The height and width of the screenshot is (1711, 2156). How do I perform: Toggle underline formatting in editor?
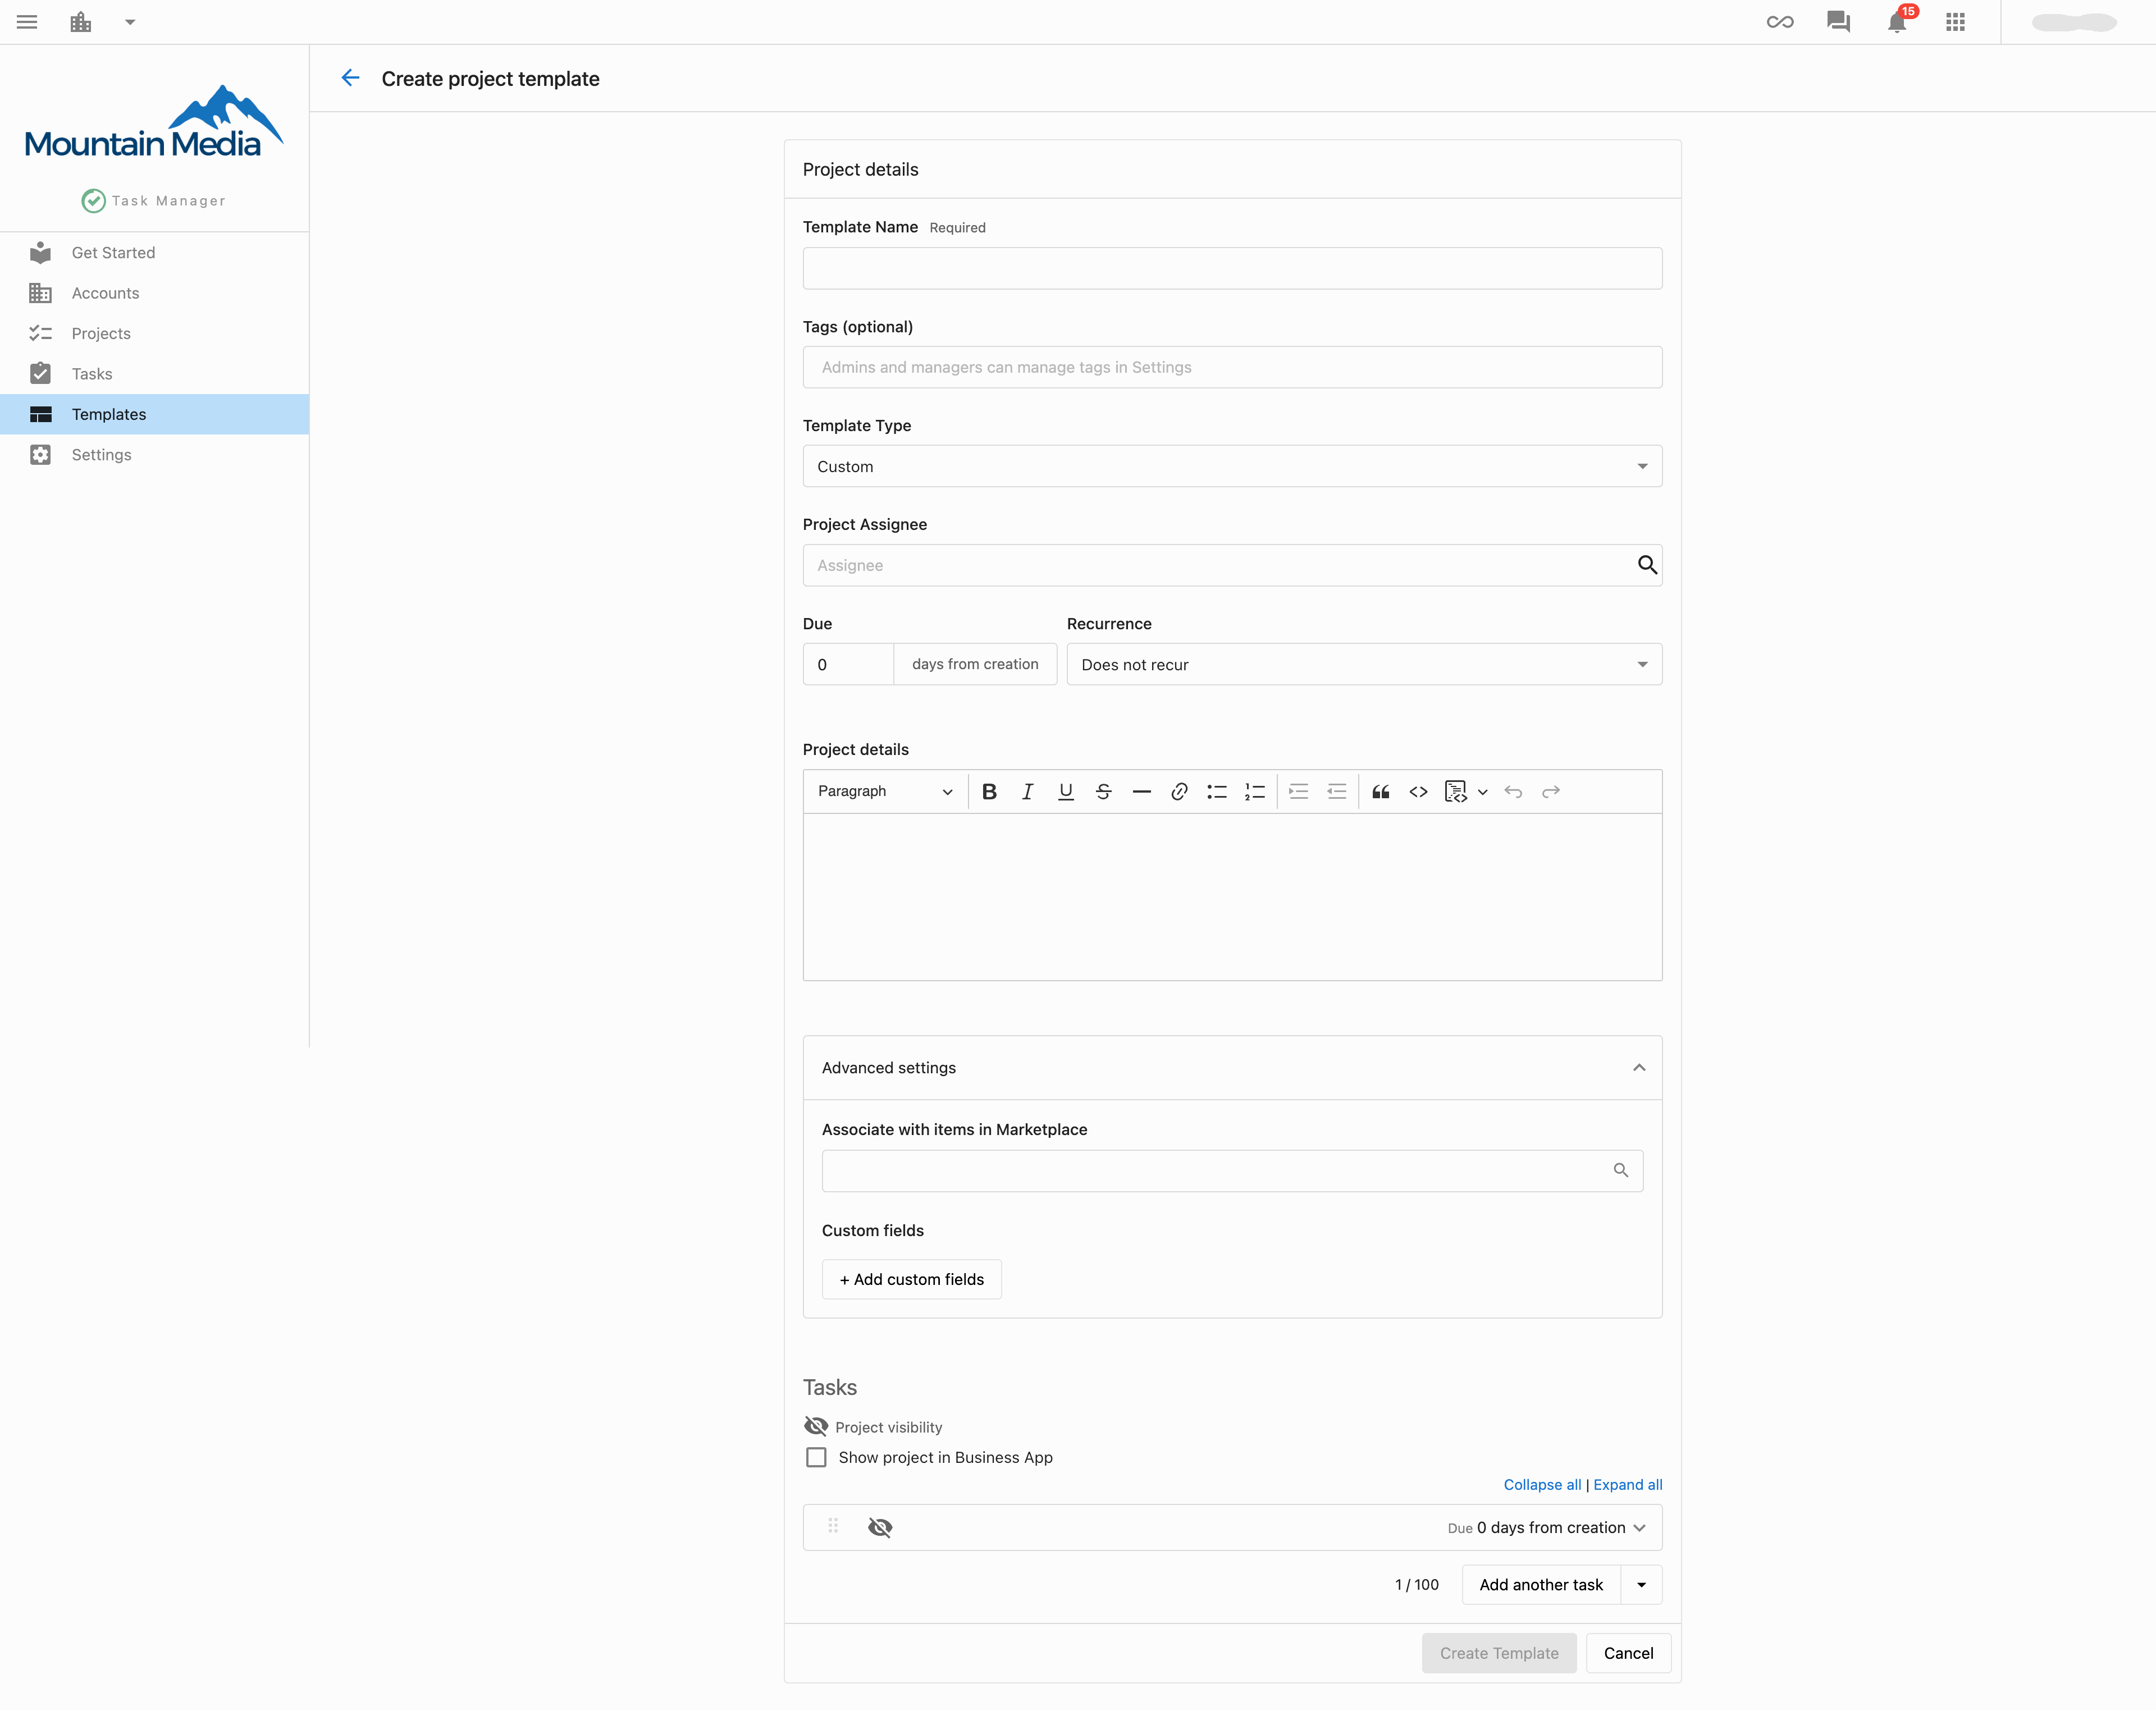pos(1066,791)
